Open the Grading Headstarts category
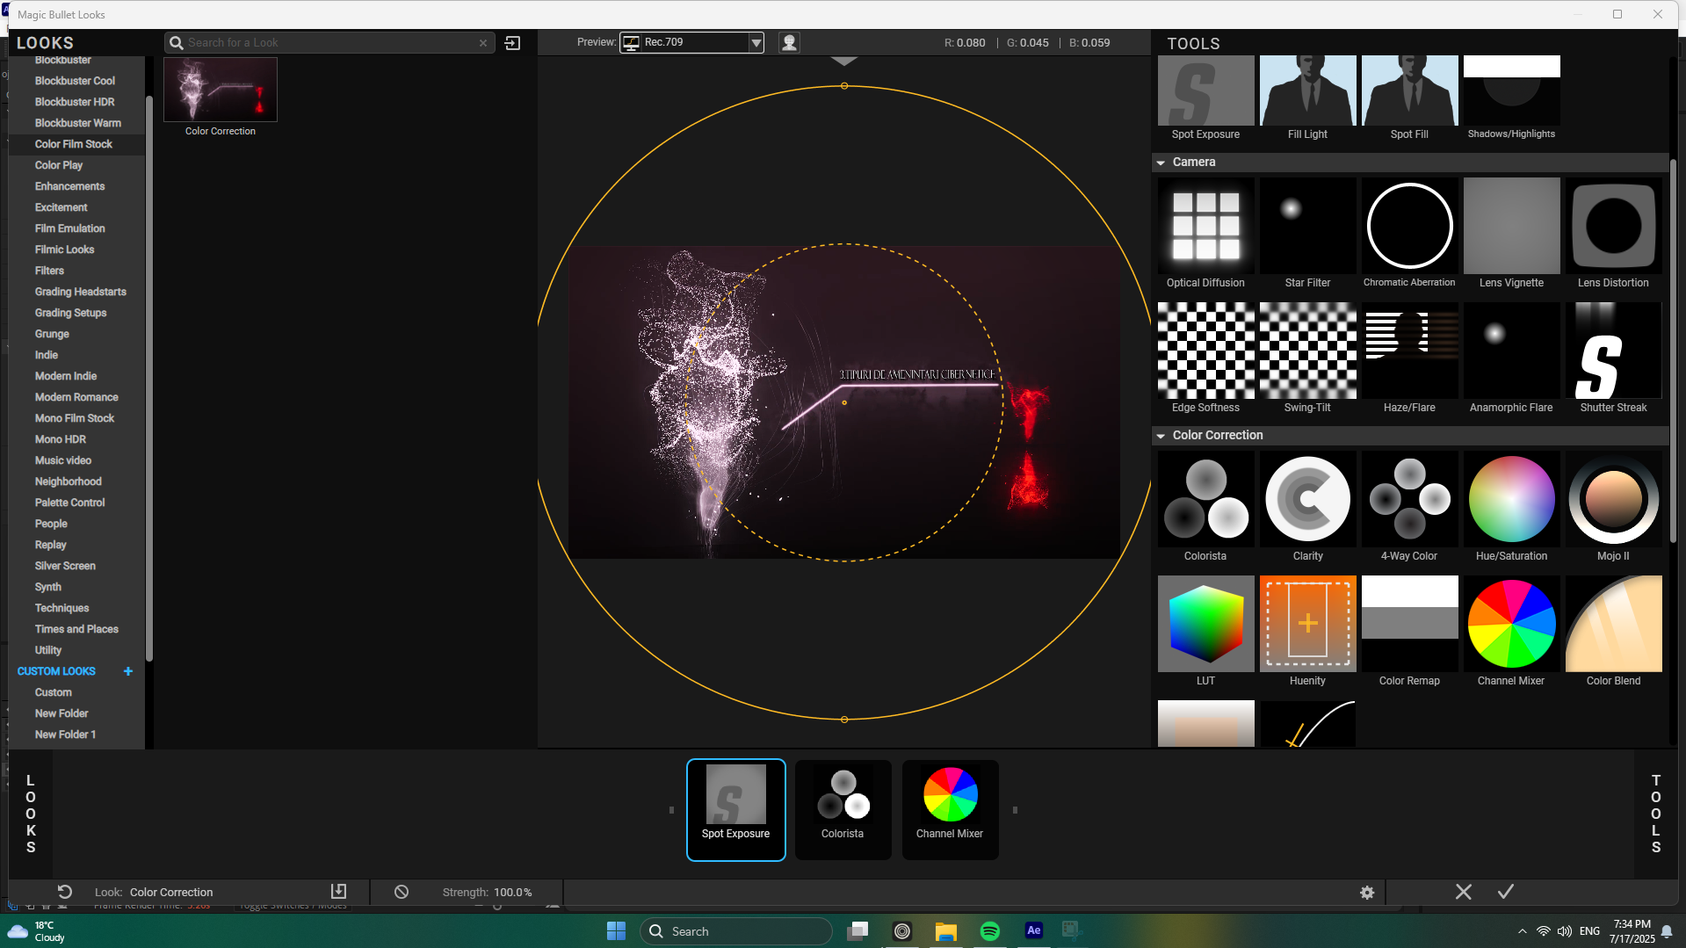This screenshot has width=1686, height=948. [x=80, y=292]
